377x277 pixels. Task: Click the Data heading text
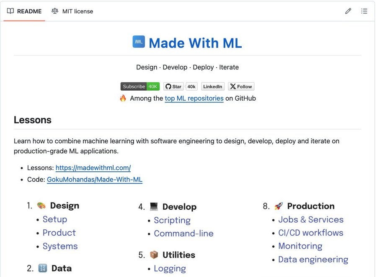click(x=61, y=268)
